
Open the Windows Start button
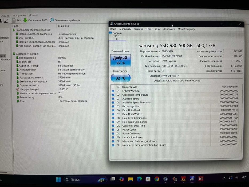(58, 180)
